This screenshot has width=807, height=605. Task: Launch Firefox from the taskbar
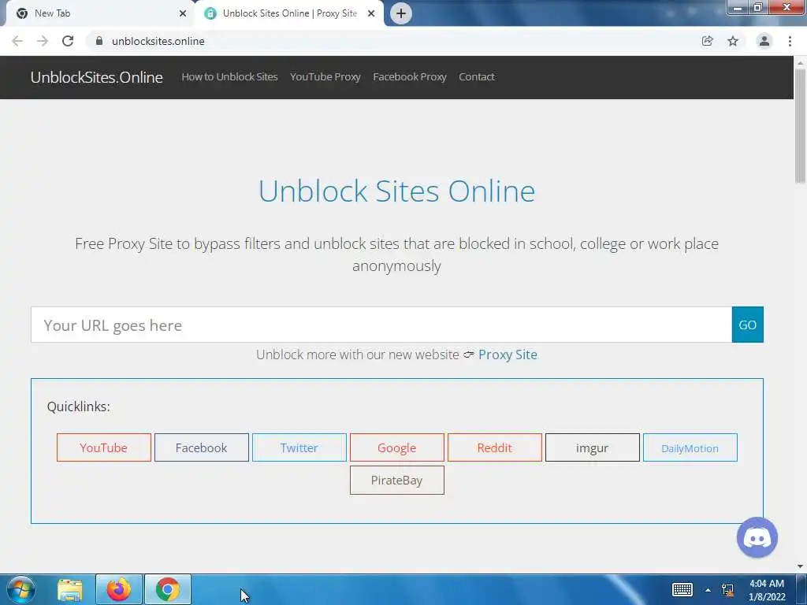pyautogui.click(x=118, y=589)
